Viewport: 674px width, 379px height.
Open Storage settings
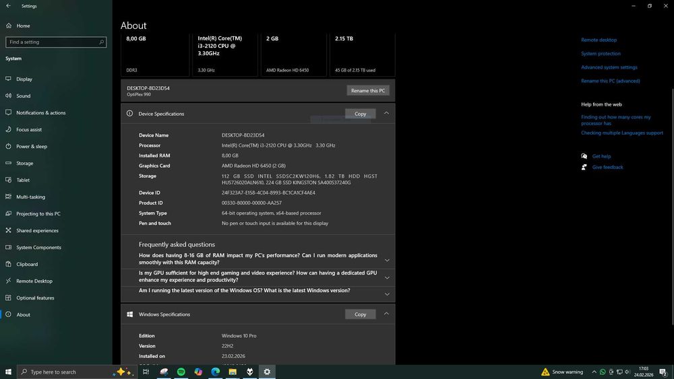click(24, 163)
